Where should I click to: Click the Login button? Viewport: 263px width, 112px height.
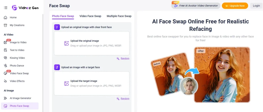tap(256, 6)
